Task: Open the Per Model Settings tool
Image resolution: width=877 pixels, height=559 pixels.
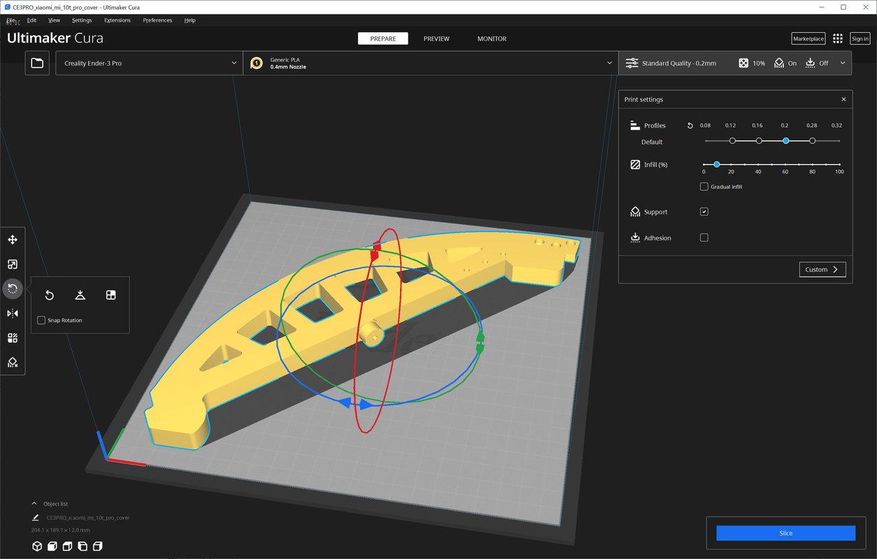Action: click(13, 338)
